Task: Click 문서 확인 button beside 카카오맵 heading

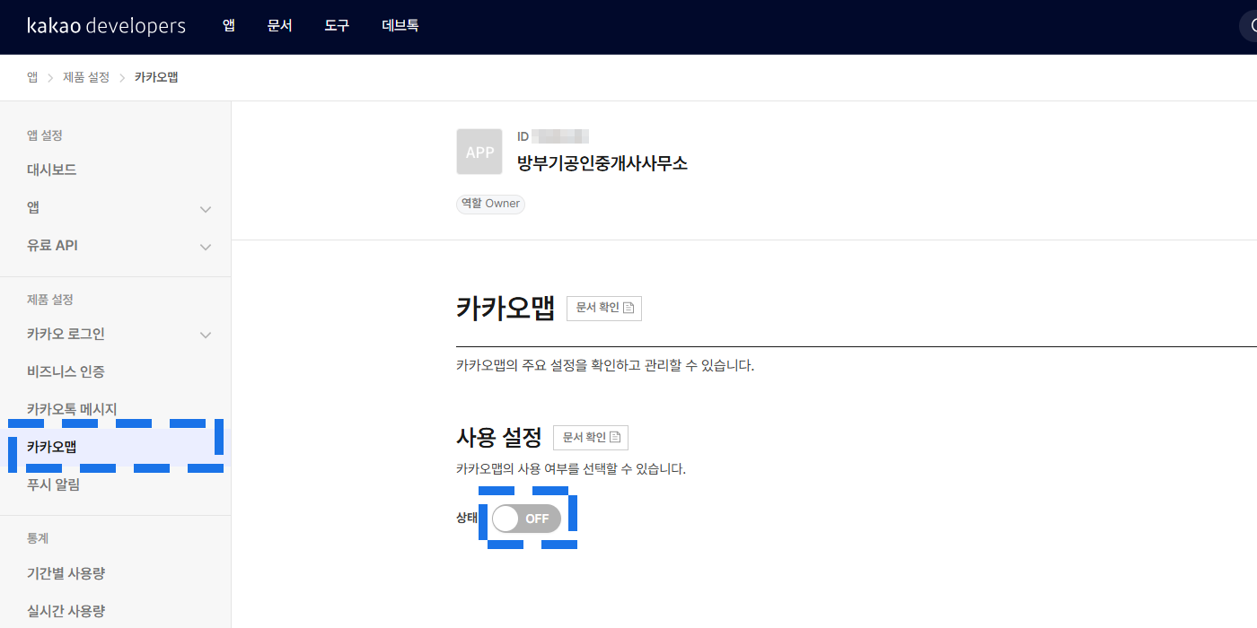Action: tap(604, 308)
